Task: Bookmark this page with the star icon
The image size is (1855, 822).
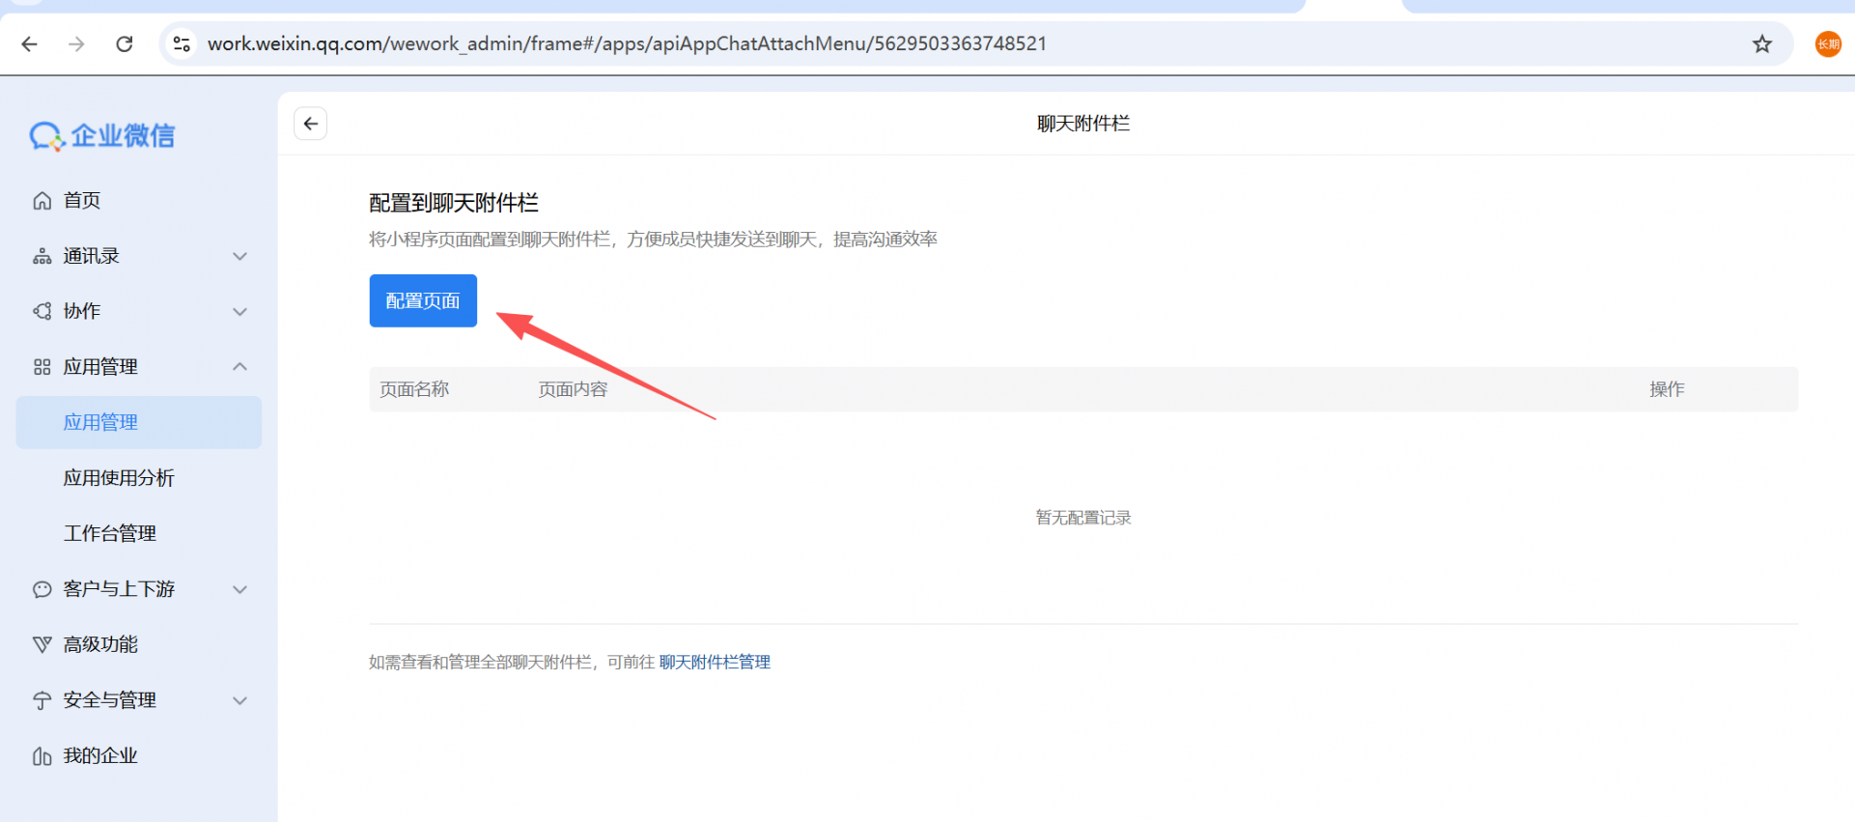Action: click(x=1762, y=43)
